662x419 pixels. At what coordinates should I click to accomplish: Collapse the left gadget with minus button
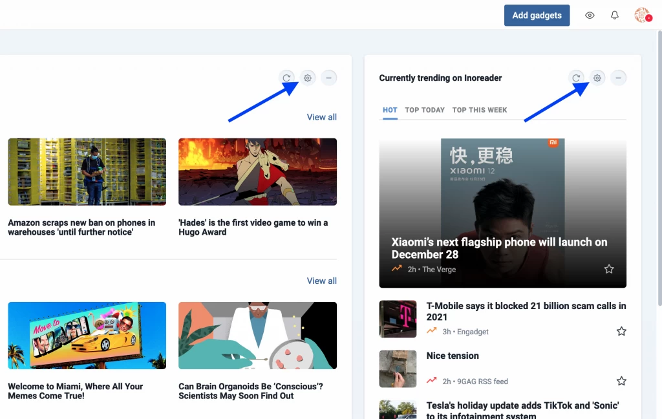[328, 78]
